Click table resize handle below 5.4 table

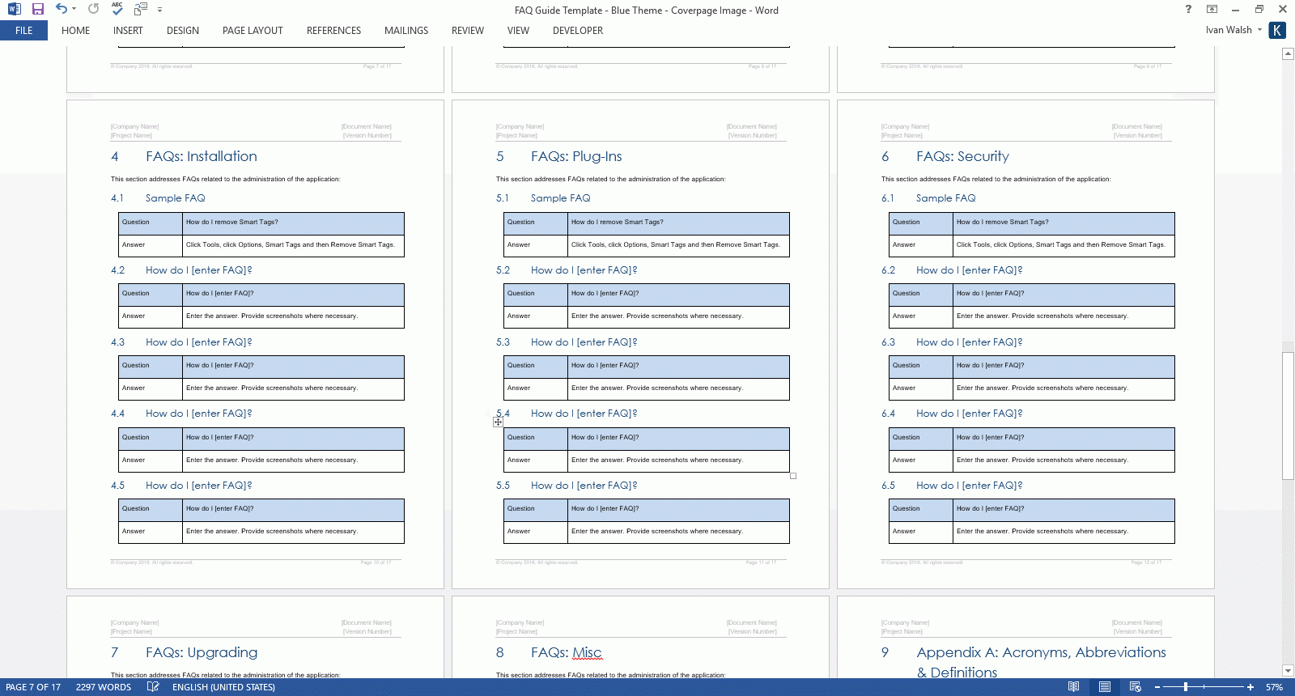tap(793, 476)
